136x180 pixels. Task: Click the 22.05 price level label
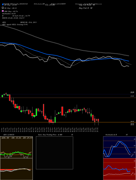(x=132, y=96)
